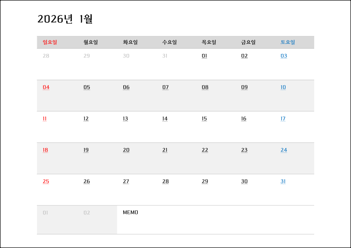Viewport: 351px width, 248px height.
Task: Click the 수요일 weekday header
Action: click(x=169, y=42)
